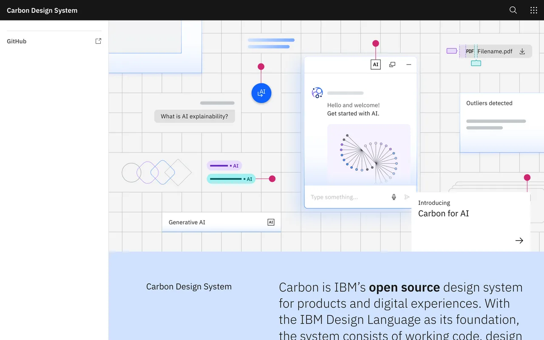Viewport: 544px width, 340px height.
Task: Select the What is AI explainability? chip
Action: [195, 116]
